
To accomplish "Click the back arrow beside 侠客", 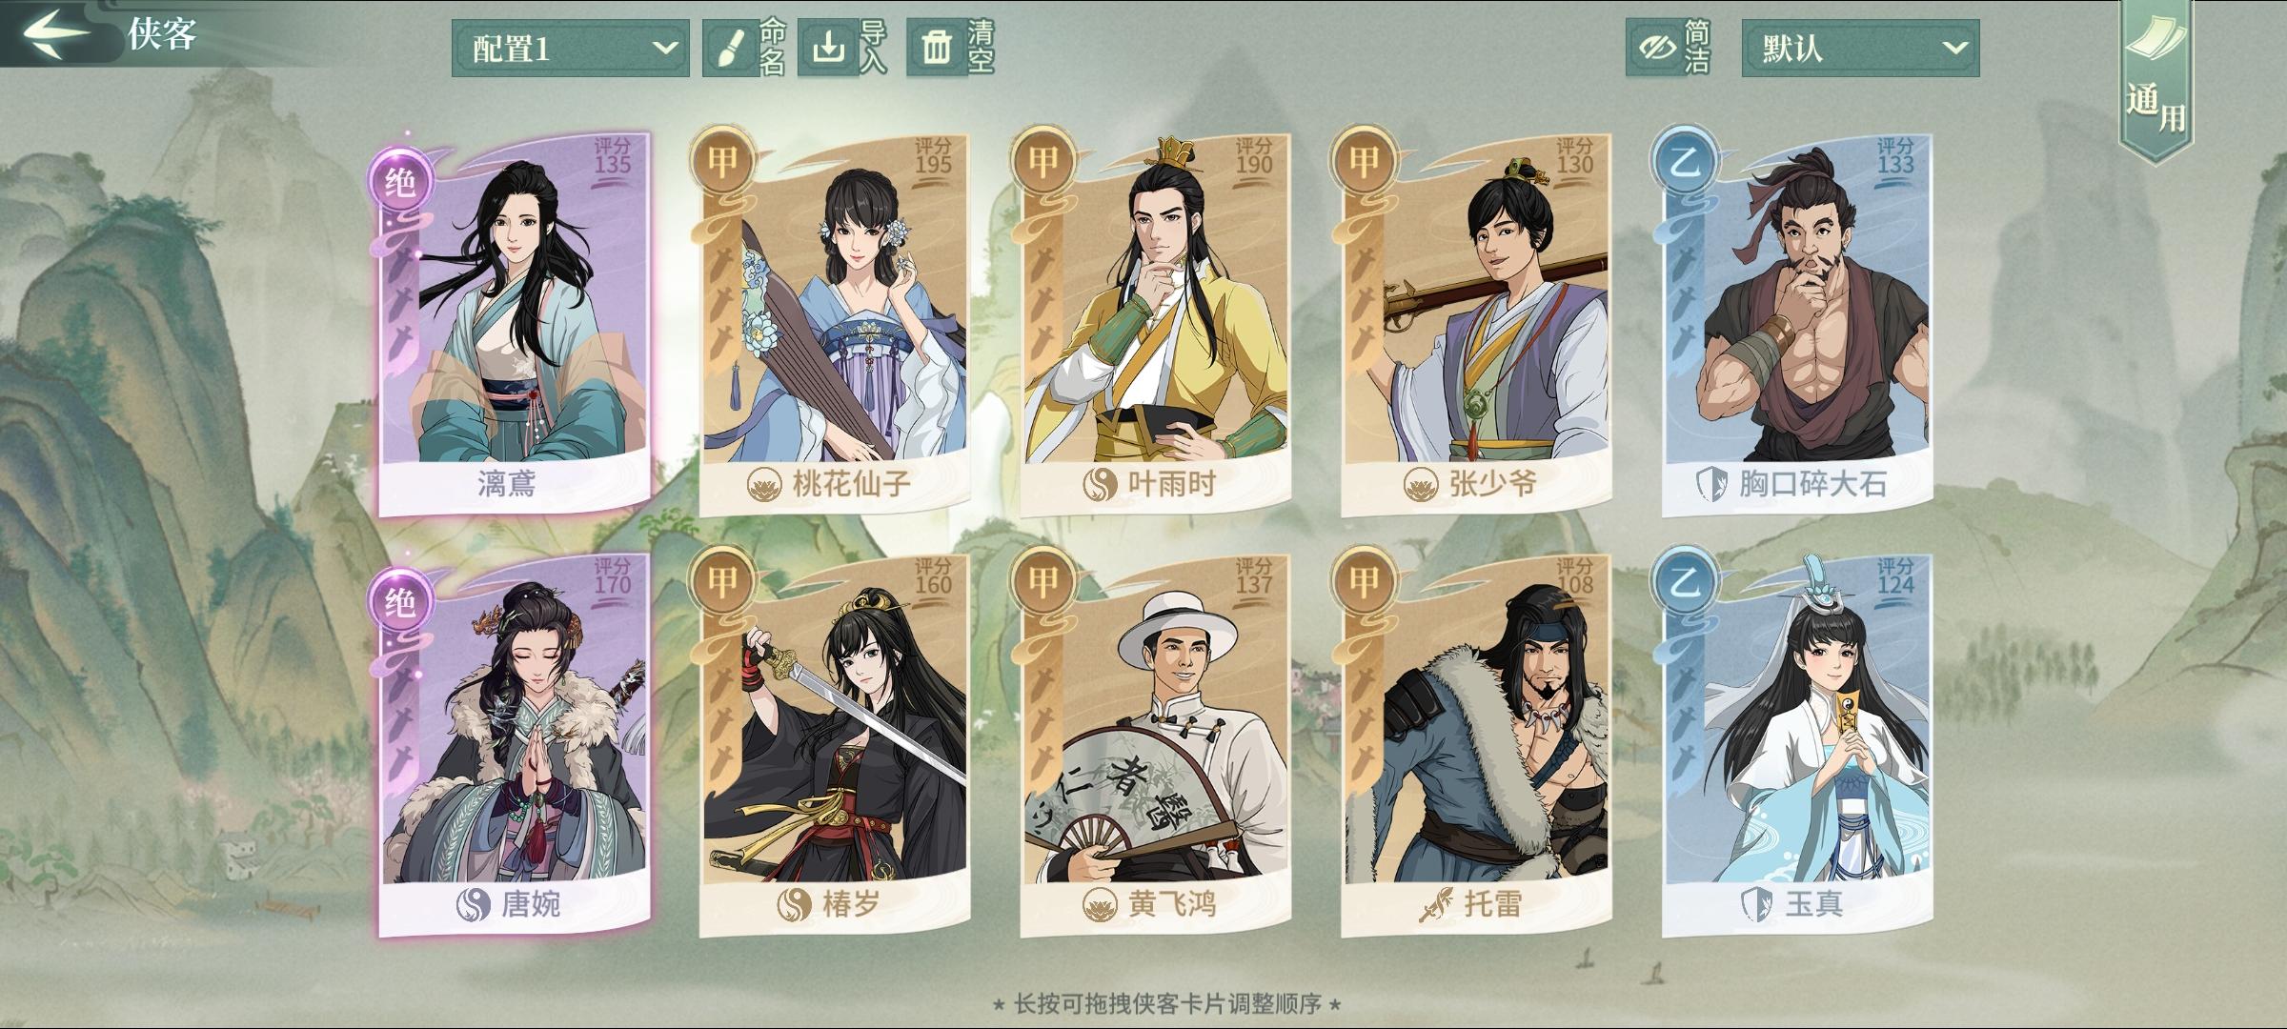I will [57, 33].
